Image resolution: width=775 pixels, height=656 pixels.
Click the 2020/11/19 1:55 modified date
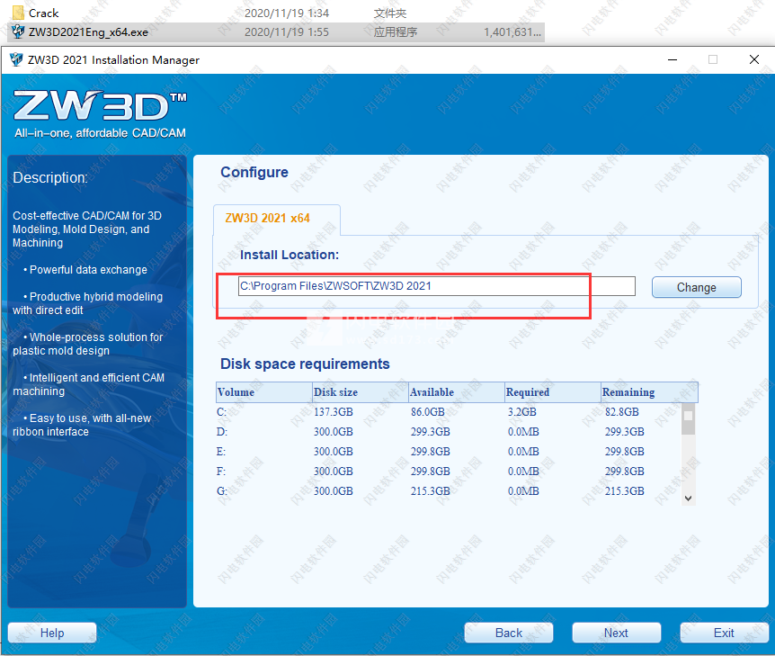click(287, 32)
